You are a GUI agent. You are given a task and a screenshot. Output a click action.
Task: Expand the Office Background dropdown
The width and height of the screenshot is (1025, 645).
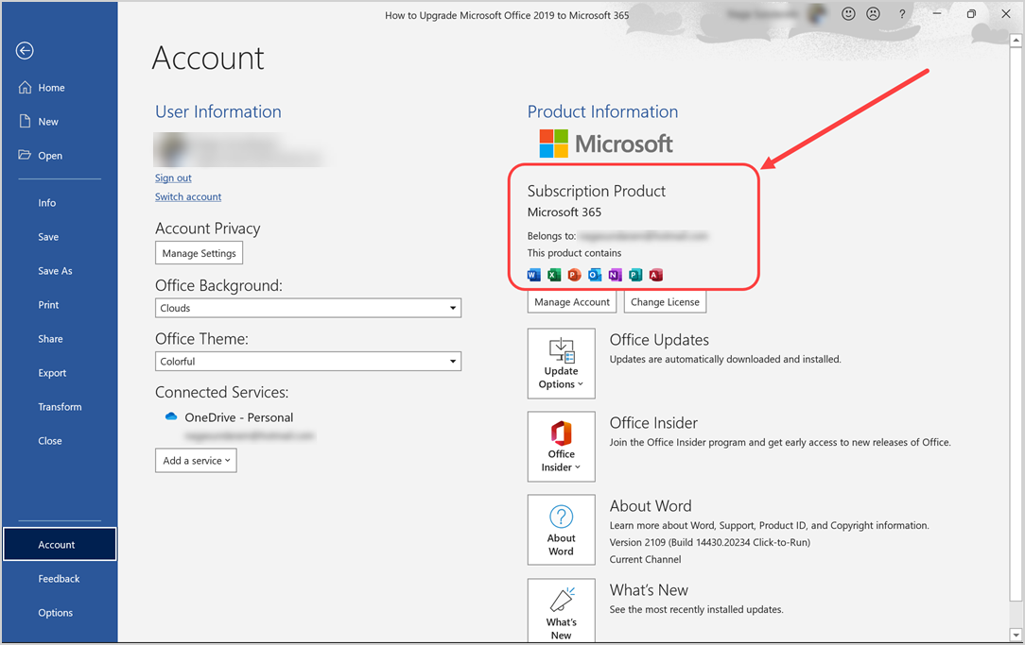[x=308, y=308]
